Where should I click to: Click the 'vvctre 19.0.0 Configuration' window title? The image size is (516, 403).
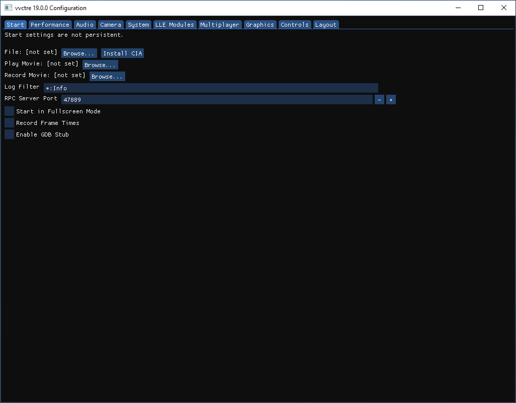click(51, 8)
